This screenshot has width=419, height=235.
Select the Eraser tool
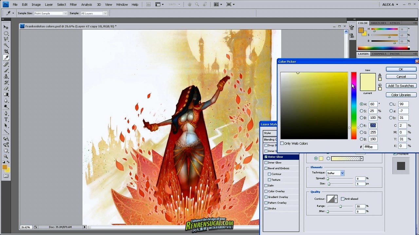click(6, 88)
